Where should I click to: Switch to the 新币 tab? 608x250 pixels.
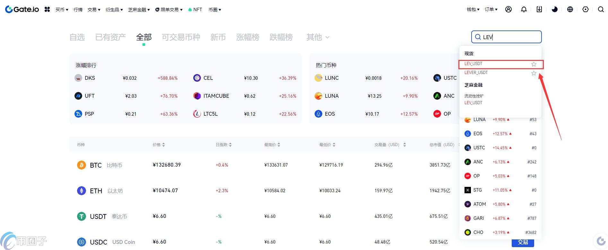pos(218,37)
